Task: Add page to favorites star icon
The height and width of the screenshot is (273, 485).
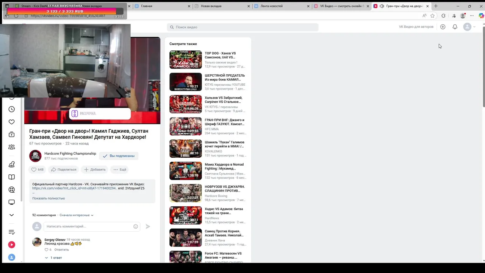Action: [432, 16]
